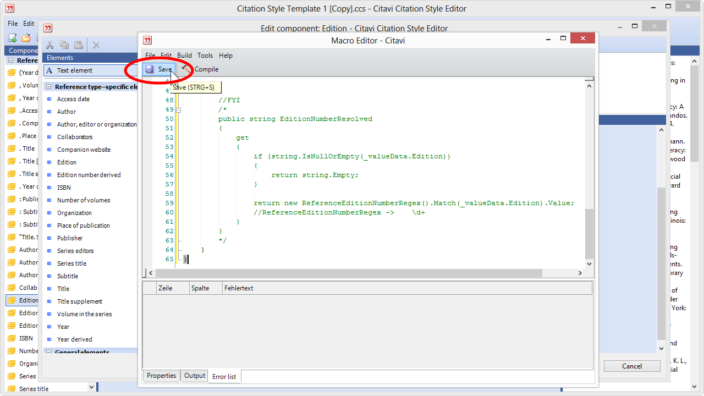Click Save in the Macro Editor toolbar

[159, 69]
